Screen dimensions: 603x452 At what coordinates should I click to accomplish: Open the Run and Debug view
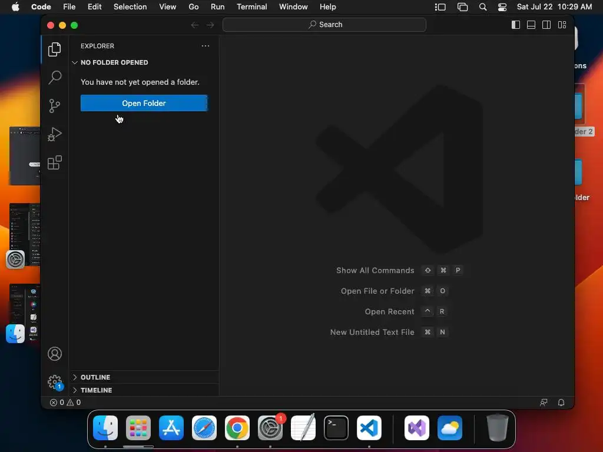[x=55, y=134]
